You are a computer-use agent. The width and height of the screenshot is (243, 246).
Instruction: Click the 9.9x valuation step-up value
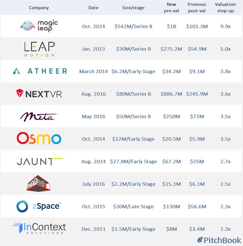tap(225, 27)
